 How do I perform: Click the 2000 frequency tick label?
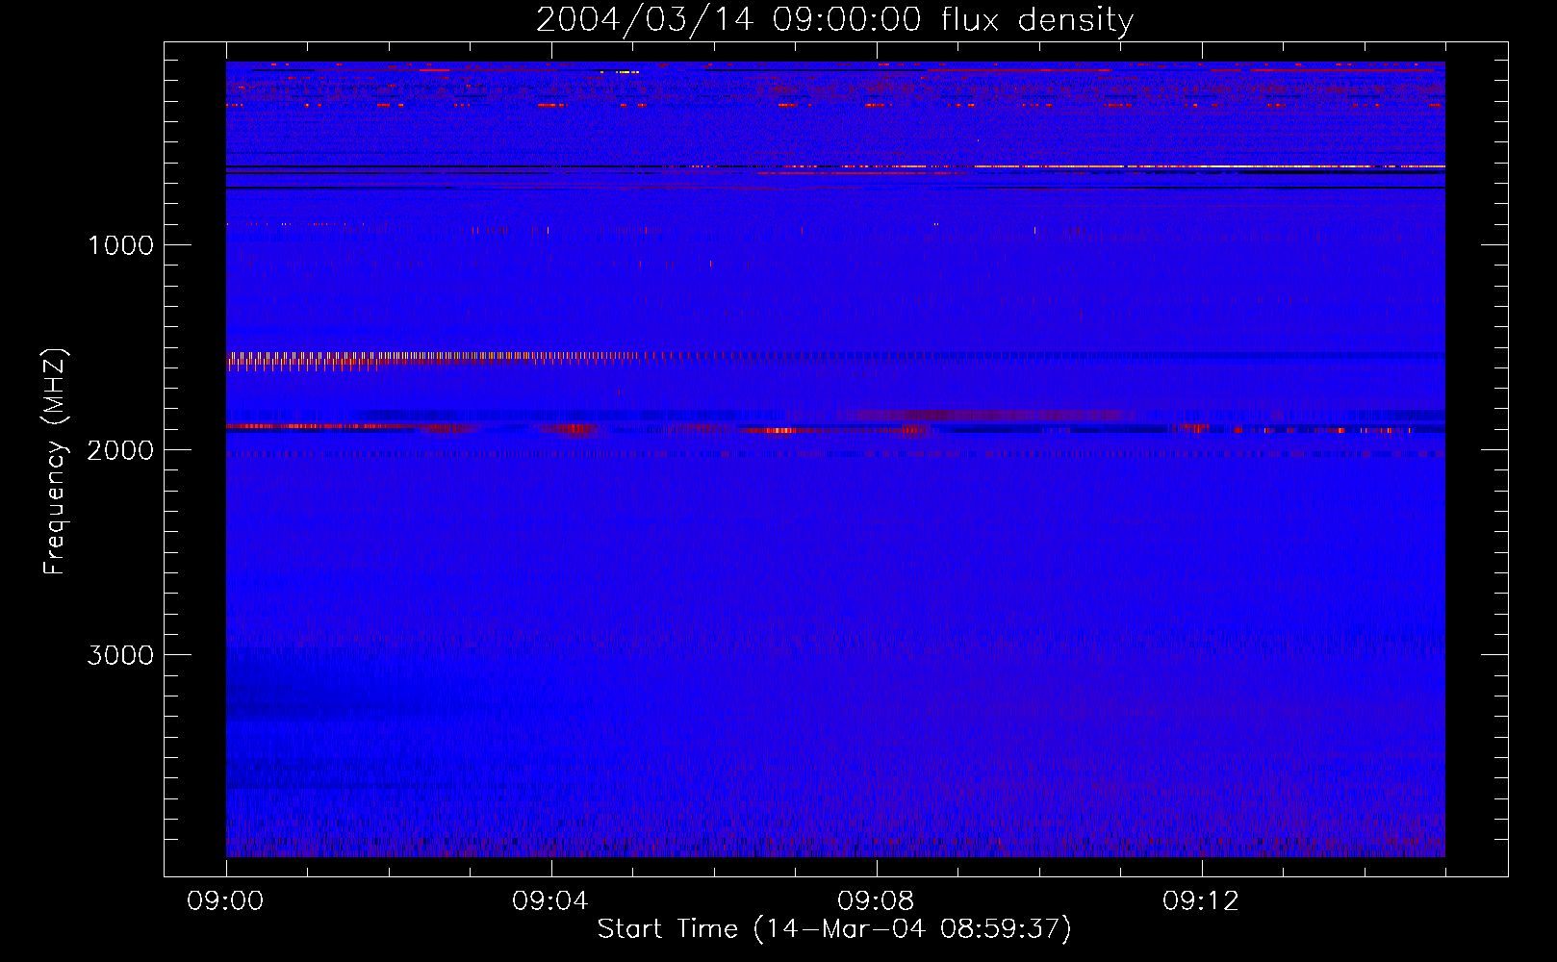tap(120, 450)
